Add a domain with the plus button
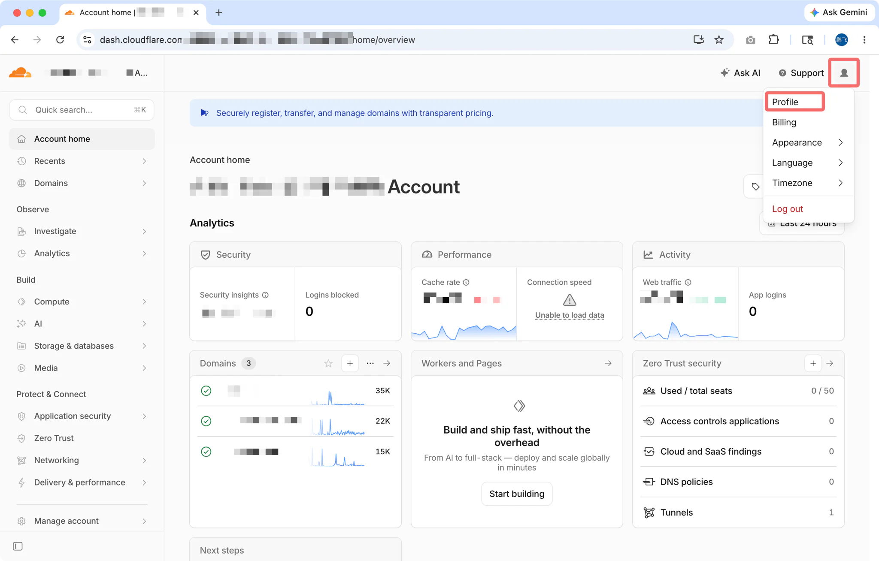The width and height of the screenshot is (879, 561). (x=350, y=363)
